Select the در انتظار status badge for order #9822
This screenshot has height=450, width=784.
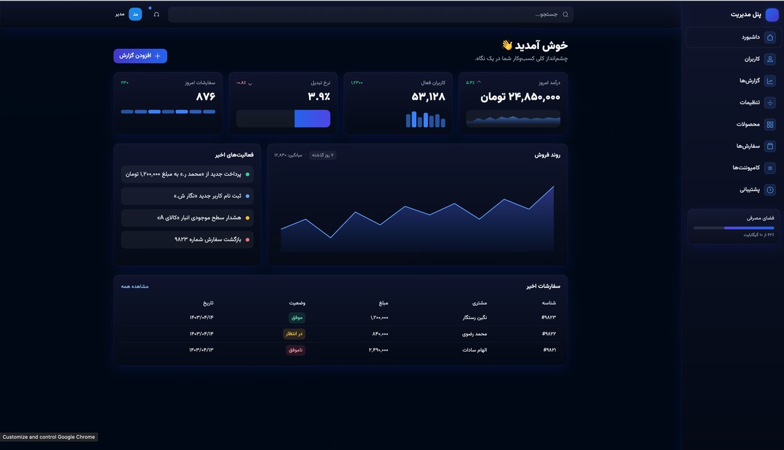[x=295, y=333]
